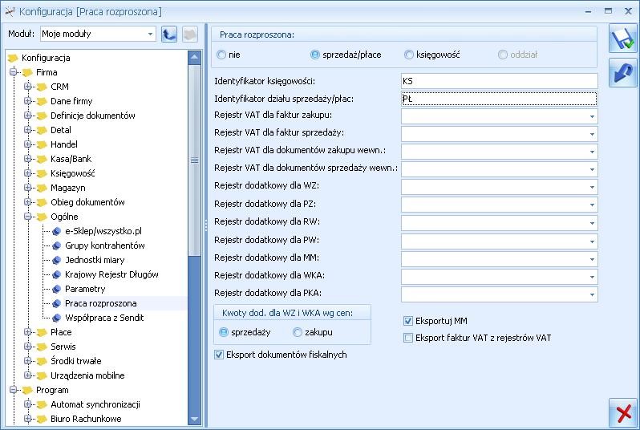640x430 pixels.
Task: Select Krajowy Rejestr Długów item
Action: point(105,274)
